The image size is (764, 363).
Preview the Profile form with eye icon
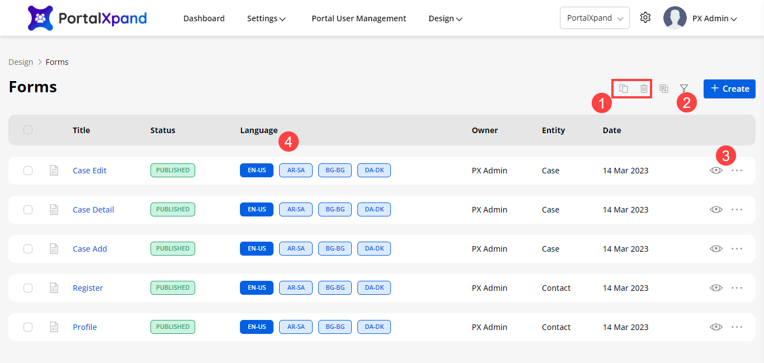pyautogui.click(x=716, y=327)
